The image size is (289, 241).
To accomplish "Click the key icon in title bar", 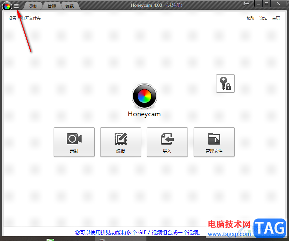I will [x=246, y=4].
